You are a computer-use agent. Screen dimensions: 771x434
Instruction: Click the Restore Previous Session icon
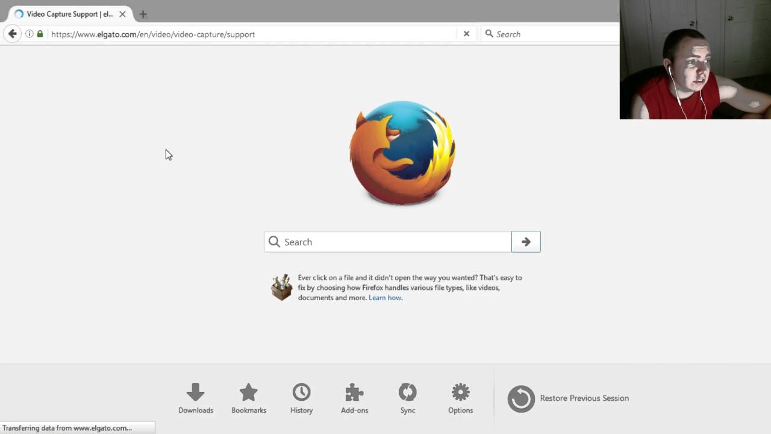point(521,398)
